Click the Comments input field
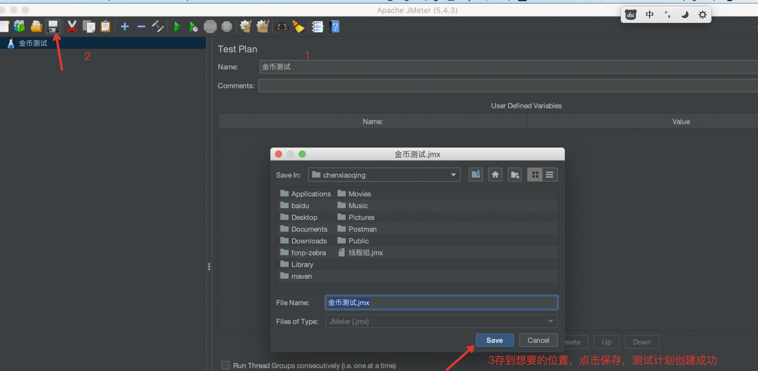Screen dimensions: 758x371 tap(508, 86)
